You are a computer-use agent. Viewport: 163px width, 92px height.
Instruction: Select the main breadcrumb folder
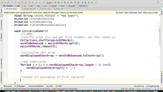[x=30, y=6]
